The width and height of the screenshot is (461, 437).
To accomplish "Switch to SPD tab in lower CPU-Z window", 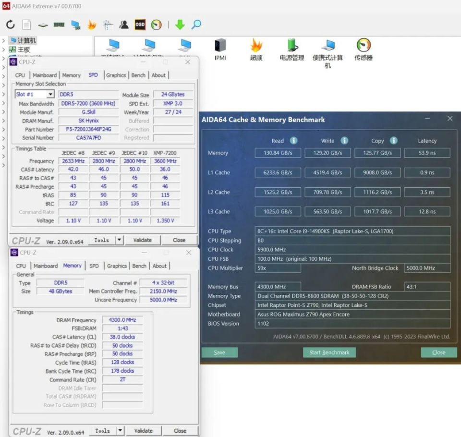I will pos(94,266).
